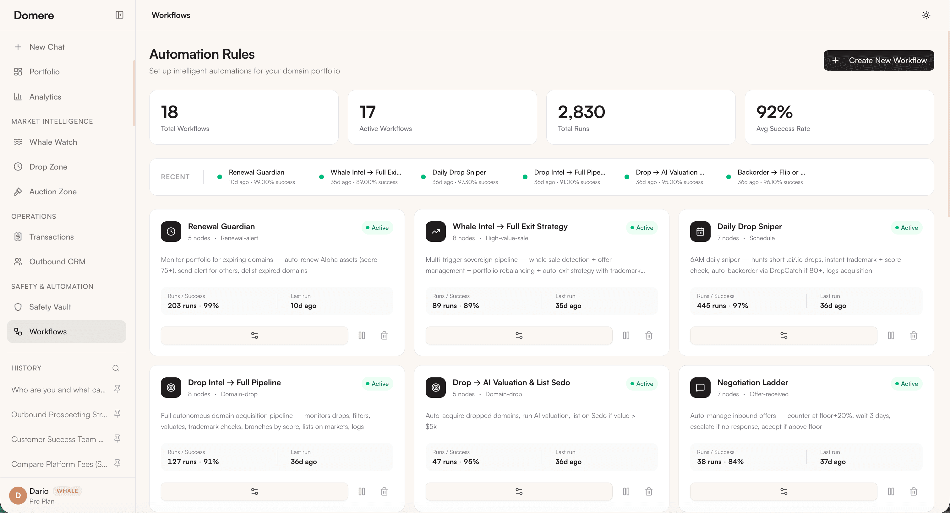Switch to the Analytics section

(x=45, y=97)
